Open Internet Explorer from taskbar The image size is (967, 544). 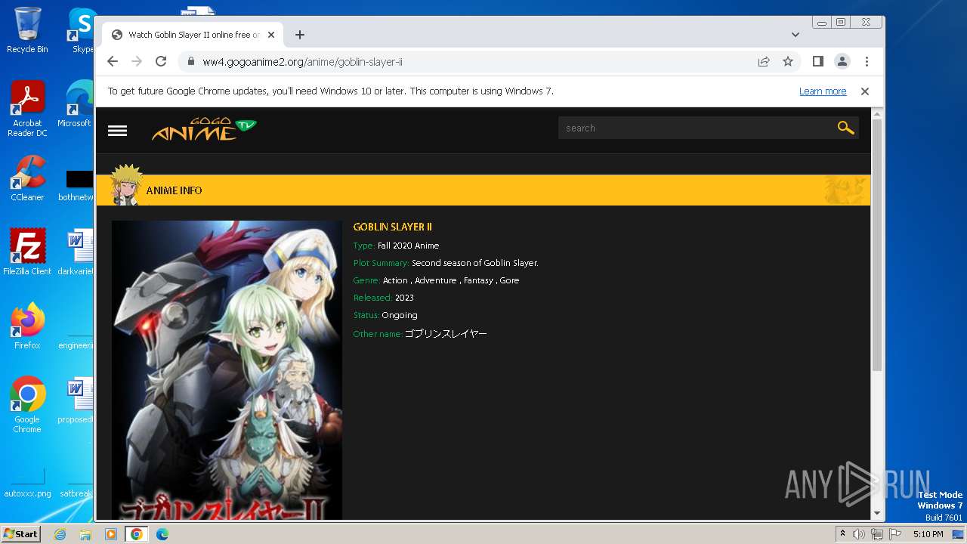click(x=60, y=534)
